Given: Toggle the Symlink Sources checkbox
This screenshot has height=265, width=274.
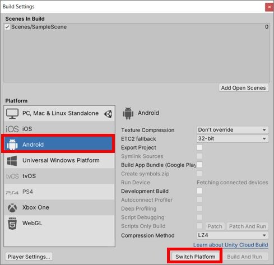Looking at the screenshot, I should point(199,156).
